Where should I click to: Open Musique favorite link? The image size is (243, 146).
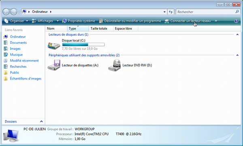(16, 55)
